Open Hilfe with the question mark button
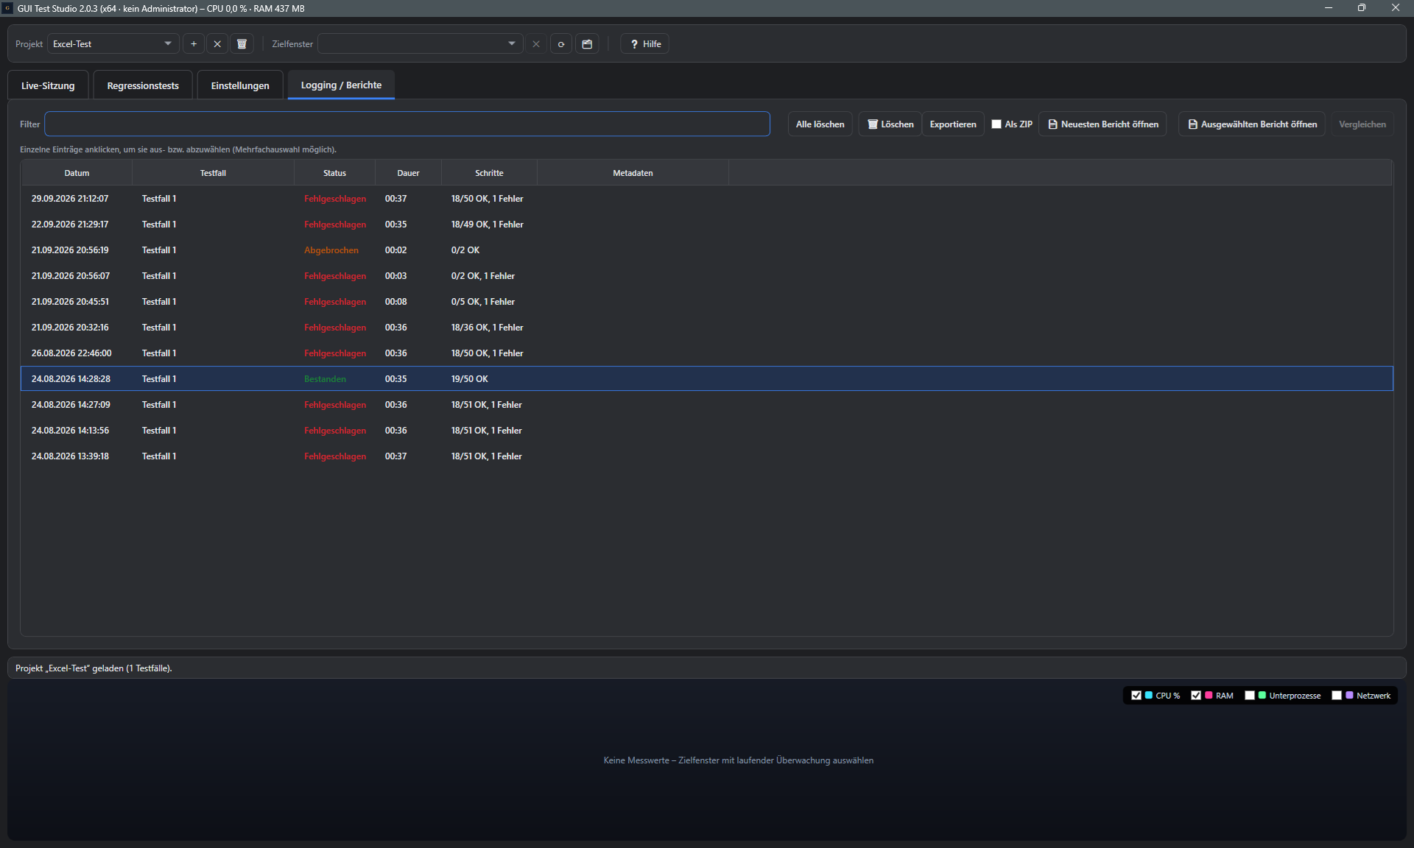 pyautogui.click(x=645, y=44)
